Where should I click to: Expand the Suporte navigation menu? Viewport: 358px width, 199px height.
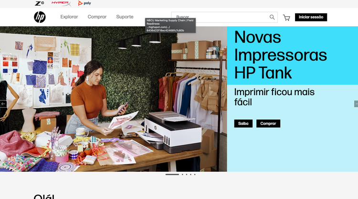coord(125,17)
